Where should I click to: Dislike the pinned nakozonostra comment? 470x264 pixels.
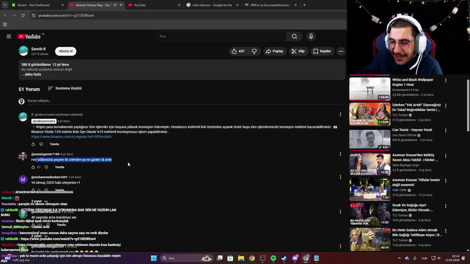pyautogui.click(x=41, y=144)
